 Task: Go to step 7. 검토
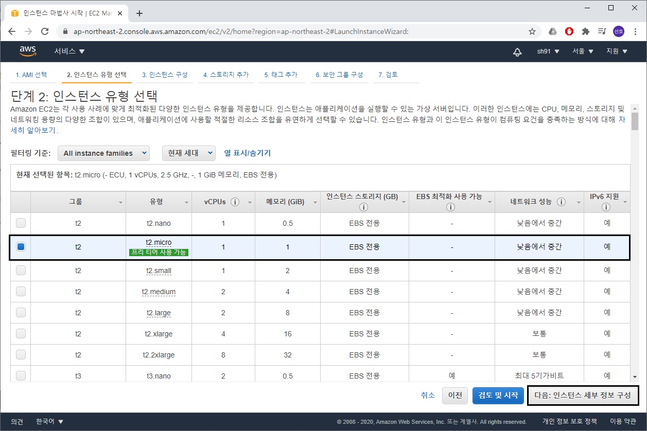pos(388,75)
